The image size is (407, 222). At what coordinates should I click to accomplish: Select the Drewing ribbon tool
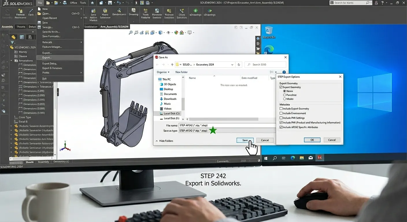(134, 12)
